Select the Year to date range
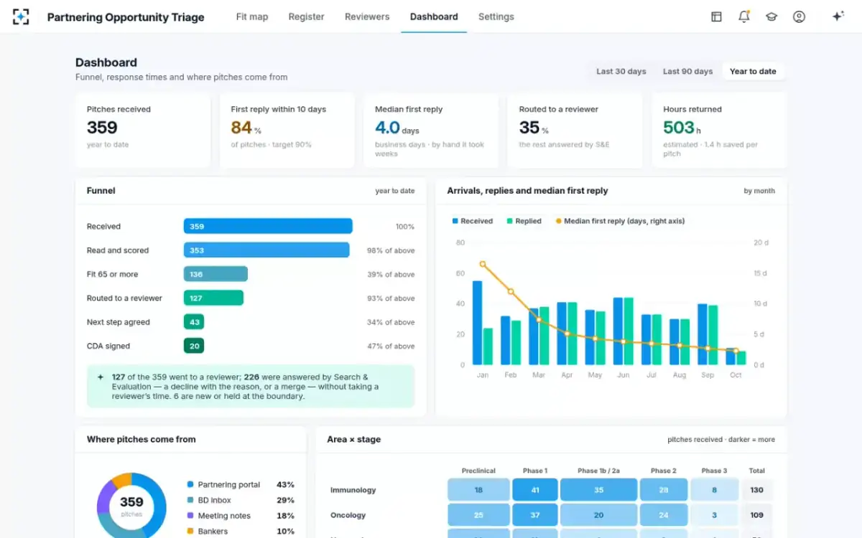862x538 pixels. (x=753, y=71)
